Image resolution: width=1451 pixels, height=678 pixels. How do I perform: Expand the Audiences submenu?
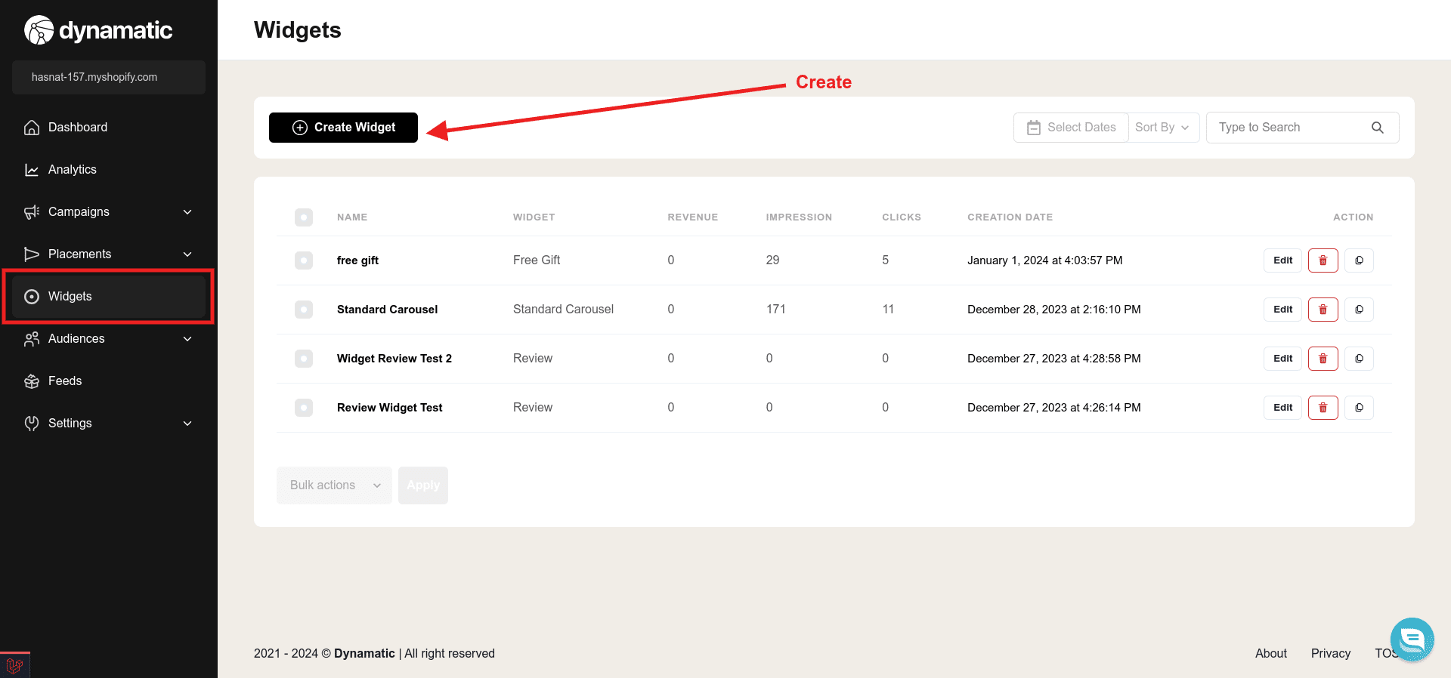tap(187, 339)
